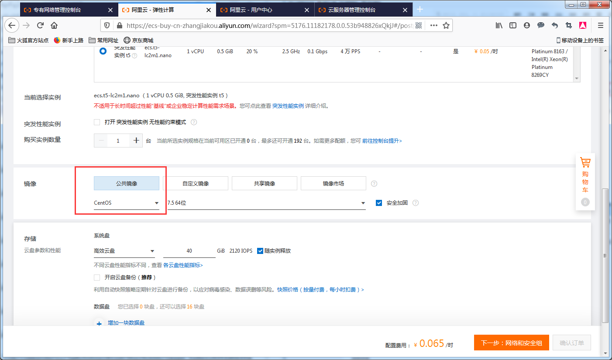Switch to the 阿里云 - 用户中心 browser tab
This screenshot has height=360, width=612.
[x=251, y=9]
